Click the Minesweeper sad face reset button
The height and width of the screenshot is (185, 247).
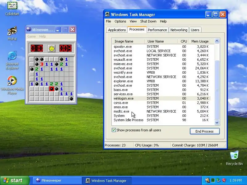pyautogui.click(x=52, y=48)
